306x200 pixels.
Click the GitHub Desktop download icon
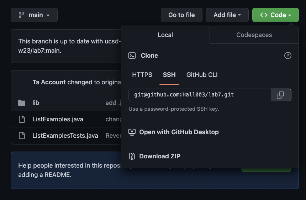[x=132, y=132]
